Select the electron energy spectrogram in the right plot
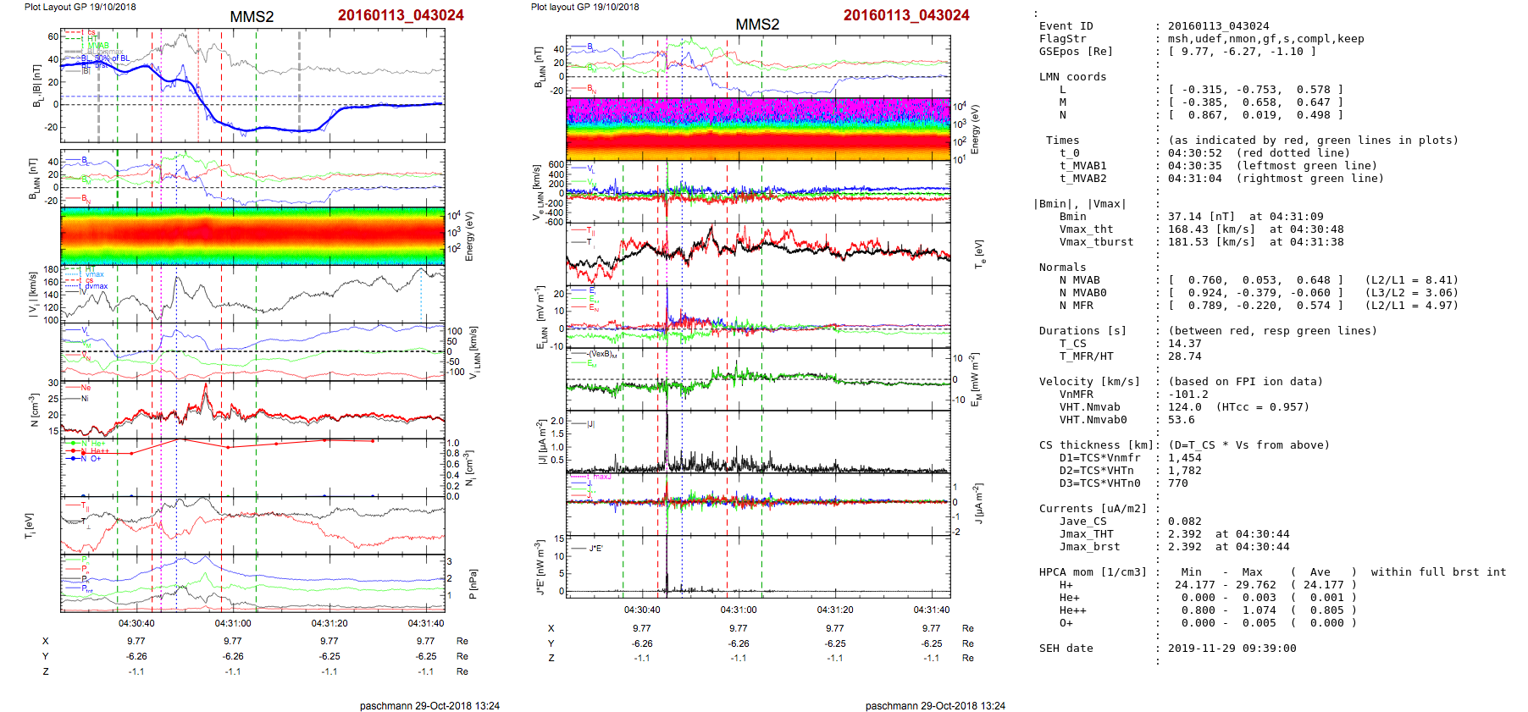Image resolution: width=1528 pixels, height=712 pixels. (758, 129)
